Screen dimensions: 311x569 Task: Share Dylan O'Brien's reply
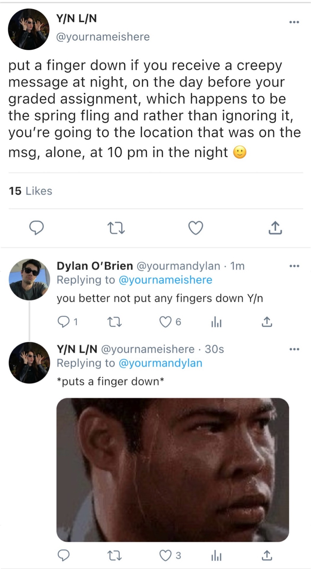(x=267, y=322)
